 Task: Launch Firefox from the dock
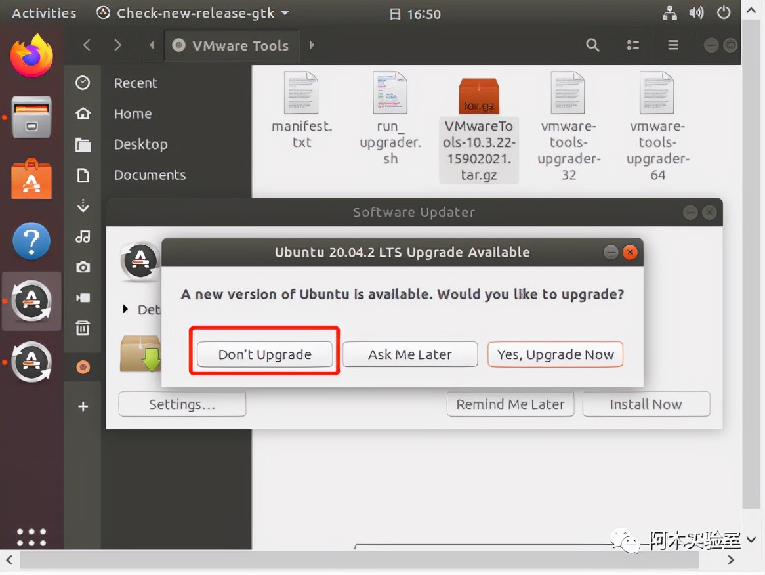coord(31,56)
